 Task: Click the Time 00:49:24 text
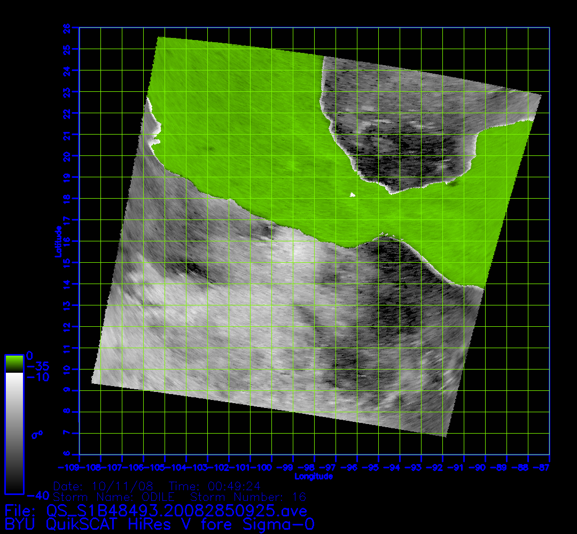coord(214,486)
